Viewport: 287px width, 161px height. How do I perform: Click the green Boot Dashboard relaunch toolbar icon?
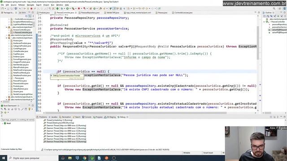(57, 8)
